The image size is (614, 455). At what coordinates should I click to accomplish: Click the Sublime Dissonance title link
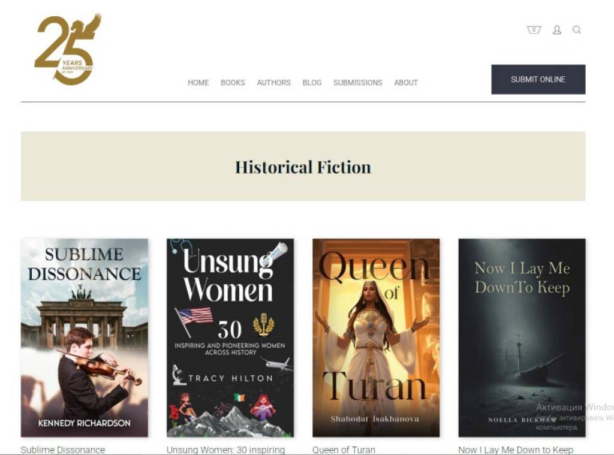point(63,449)
